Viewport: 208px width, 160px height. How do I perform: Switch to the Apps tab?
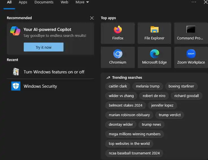tap(23, 2)
